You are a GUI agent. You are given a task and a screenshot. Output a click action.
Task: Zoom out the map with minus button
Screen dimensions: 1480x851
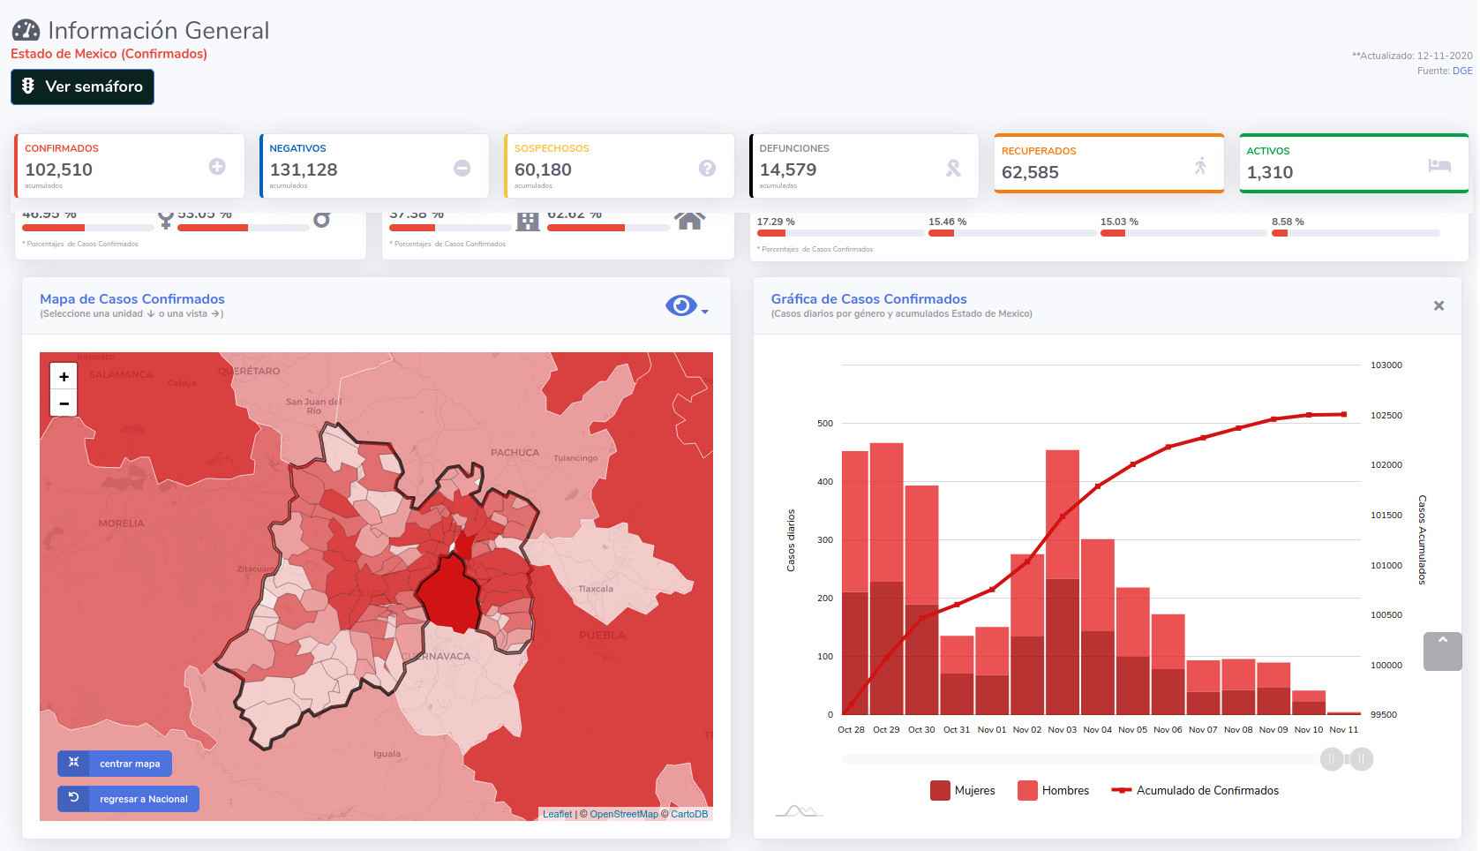pyautogui.click(x=64, y=403)
